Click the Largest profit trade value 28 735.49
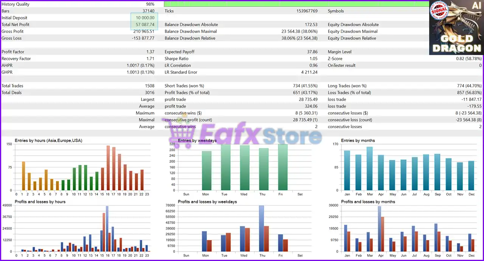The height and width of the screenshot is (261, 484). click(308, 99)
